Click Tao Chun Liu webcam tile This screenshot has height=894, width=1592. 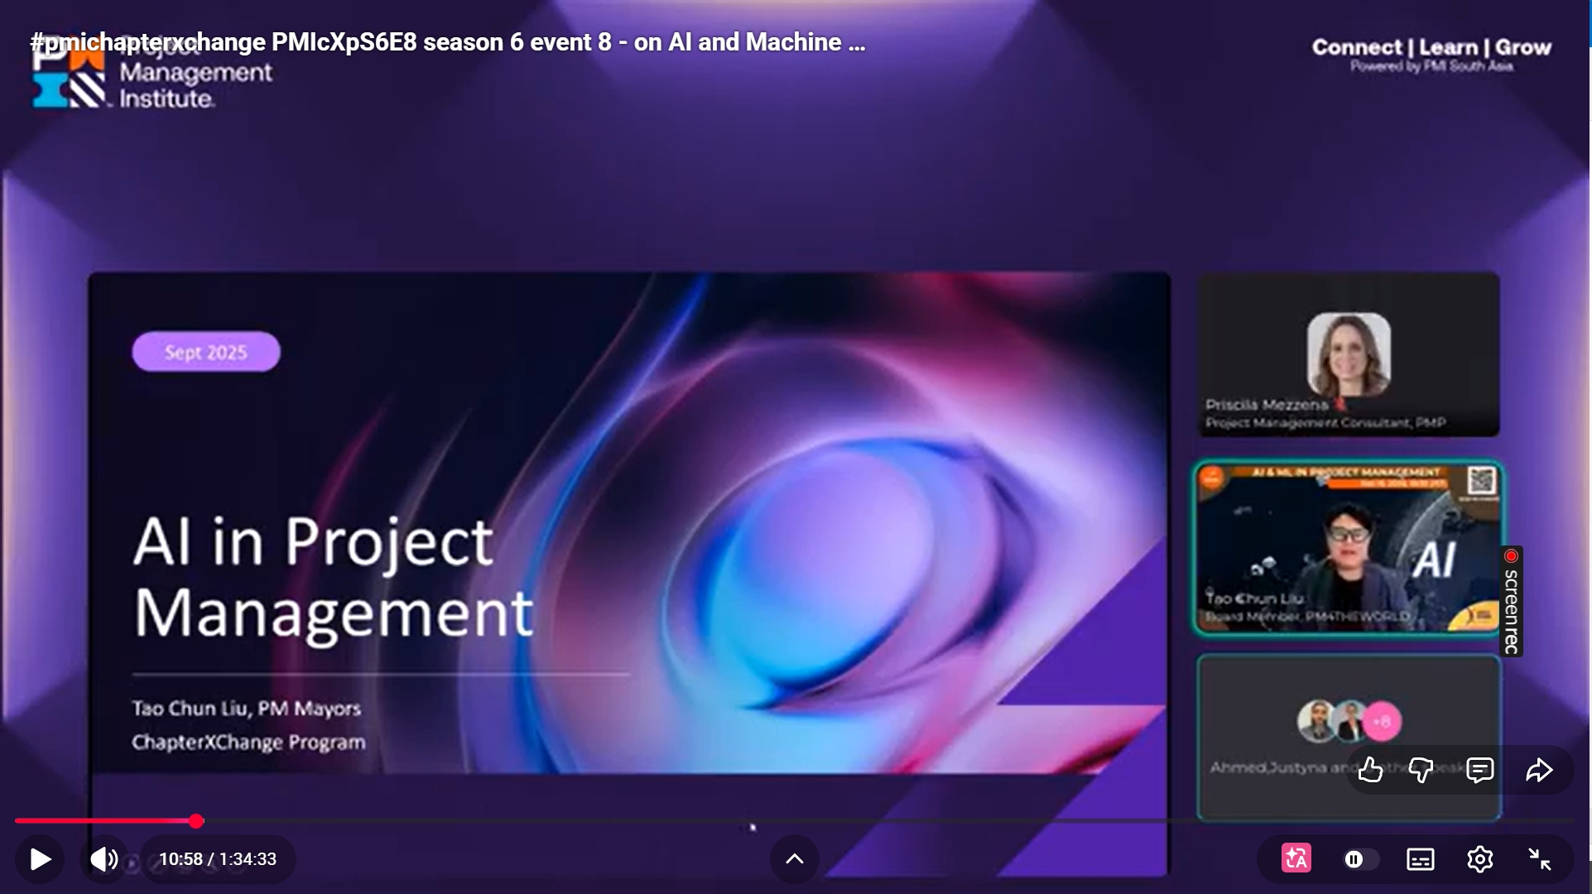(1348, 548)
